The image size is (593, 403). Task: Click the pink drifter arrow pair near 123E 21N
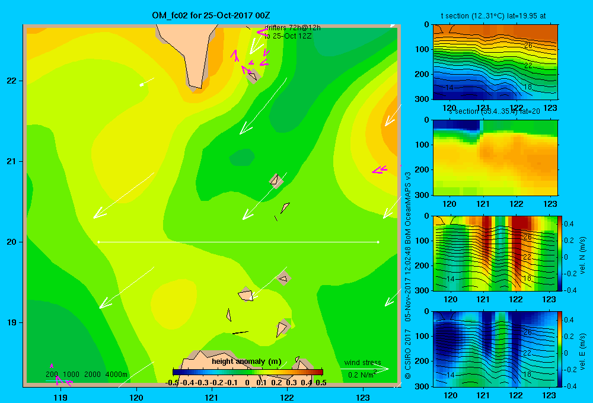pos(380,169)
